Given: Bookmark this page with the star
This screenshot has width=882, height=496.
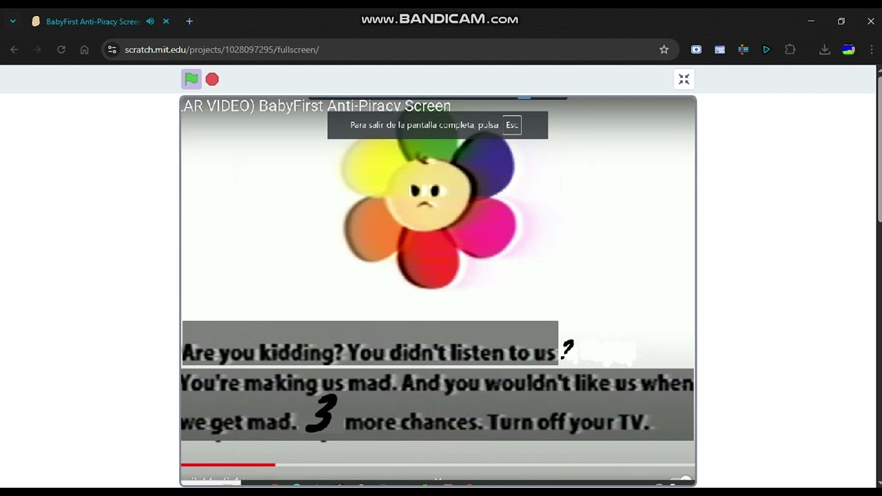Looking at the screenshot, I should 664,50.
